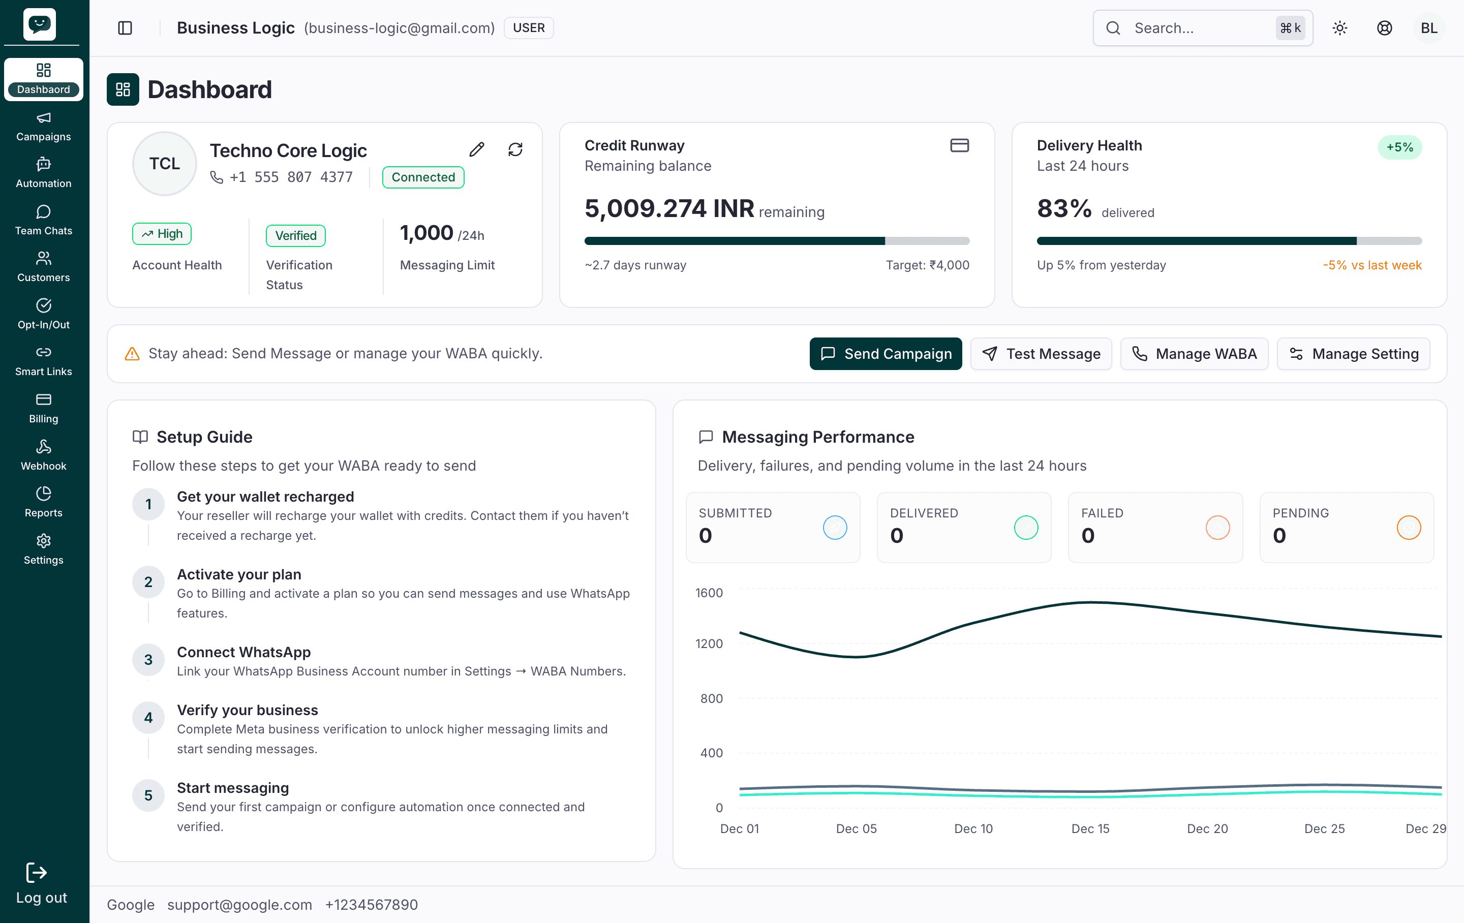Click the Verified status badge

[295, 235]
